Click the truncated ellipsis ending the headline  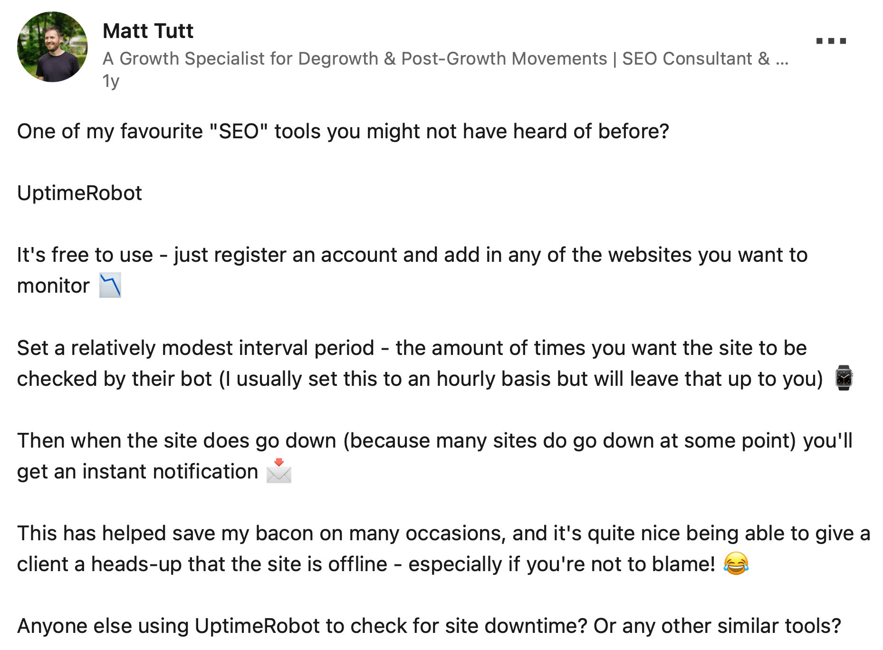point(782,60)
